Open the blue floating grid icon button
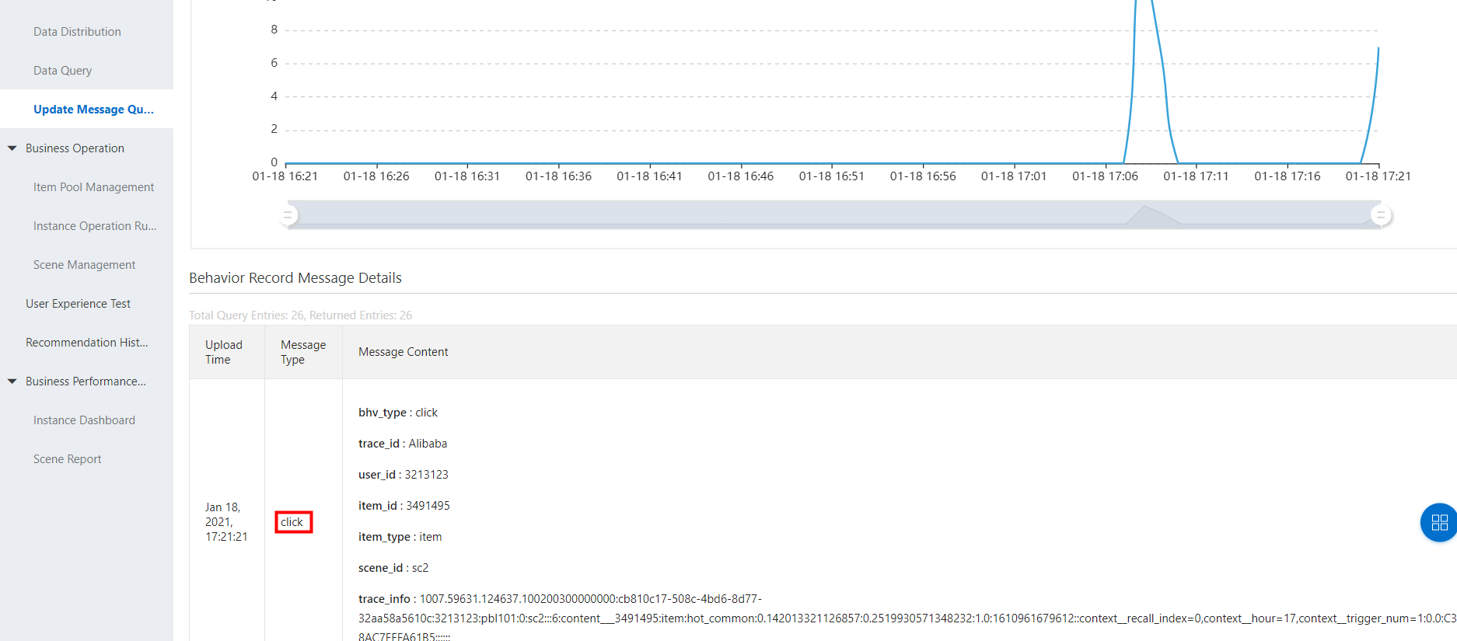Screen dimensions: 1457x641 pyautogui.click(x=1438, y=522)
